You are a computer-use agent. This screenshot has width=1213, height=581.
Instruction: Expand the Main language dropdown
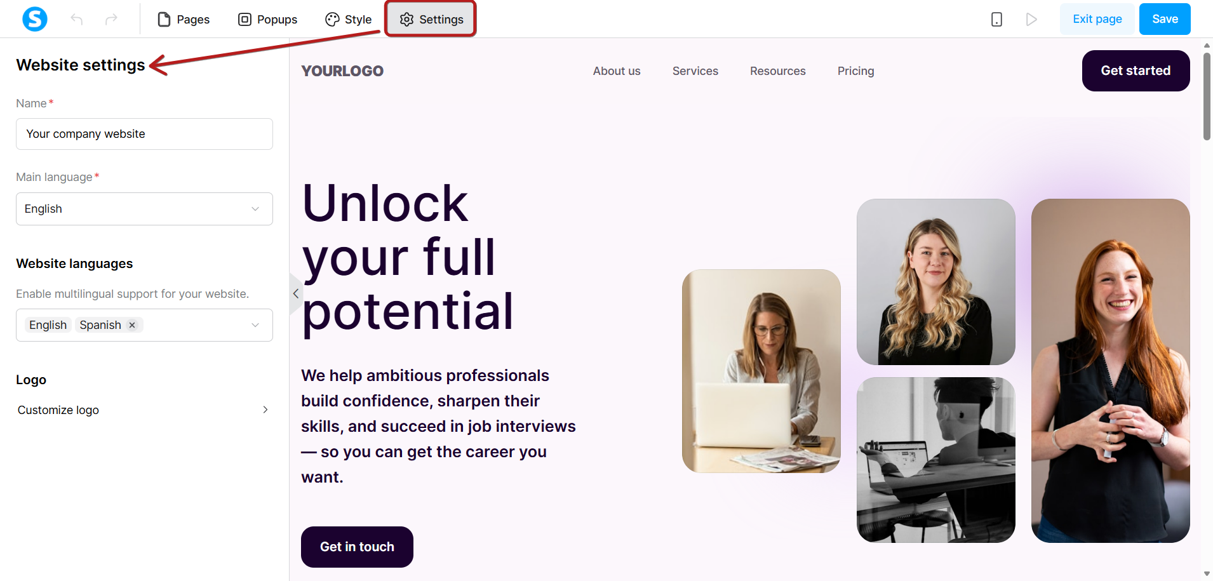coord(144,209)
